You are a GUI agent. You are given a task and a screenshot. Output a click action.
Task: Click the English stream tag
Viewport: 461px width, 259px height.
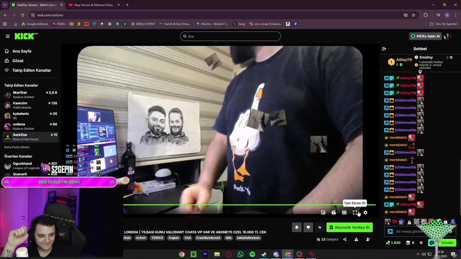click(x=174, y=238)
